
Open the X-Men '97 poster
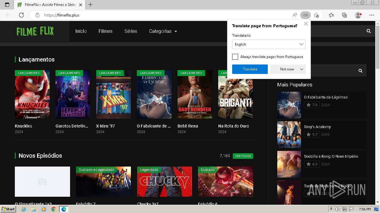pos(113,94)
